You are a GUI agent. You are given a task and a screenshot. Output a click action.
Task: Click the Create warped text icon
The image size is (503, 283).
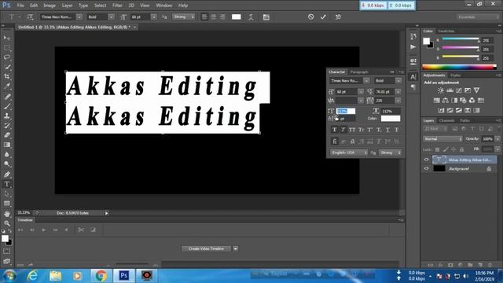click(251, 17)
